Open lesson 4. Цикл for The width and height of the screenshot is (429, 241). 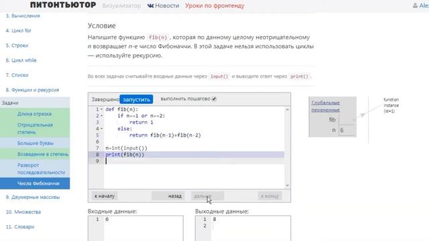click(18, 31)
